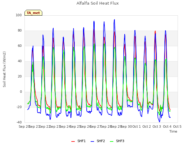Click the Oct 5 x-axis tick label
The height and width of the screenshot is (147, 196).
point(177,126)
